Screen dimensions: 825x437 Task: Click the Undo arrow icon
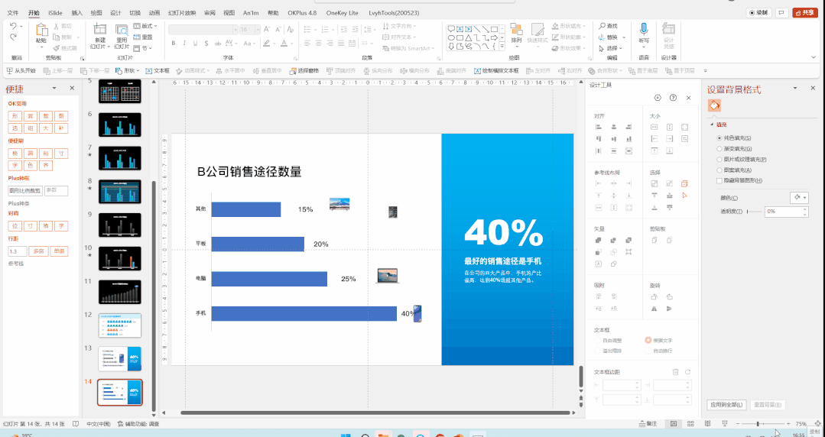coord(13,26)
